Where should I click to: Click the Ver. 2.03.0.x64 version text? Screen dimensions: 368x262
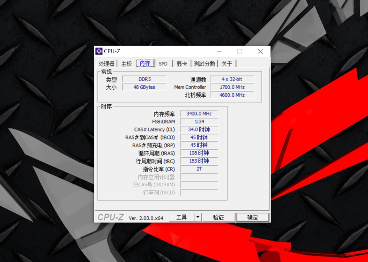pyautogui.click(x=146, y=218)
